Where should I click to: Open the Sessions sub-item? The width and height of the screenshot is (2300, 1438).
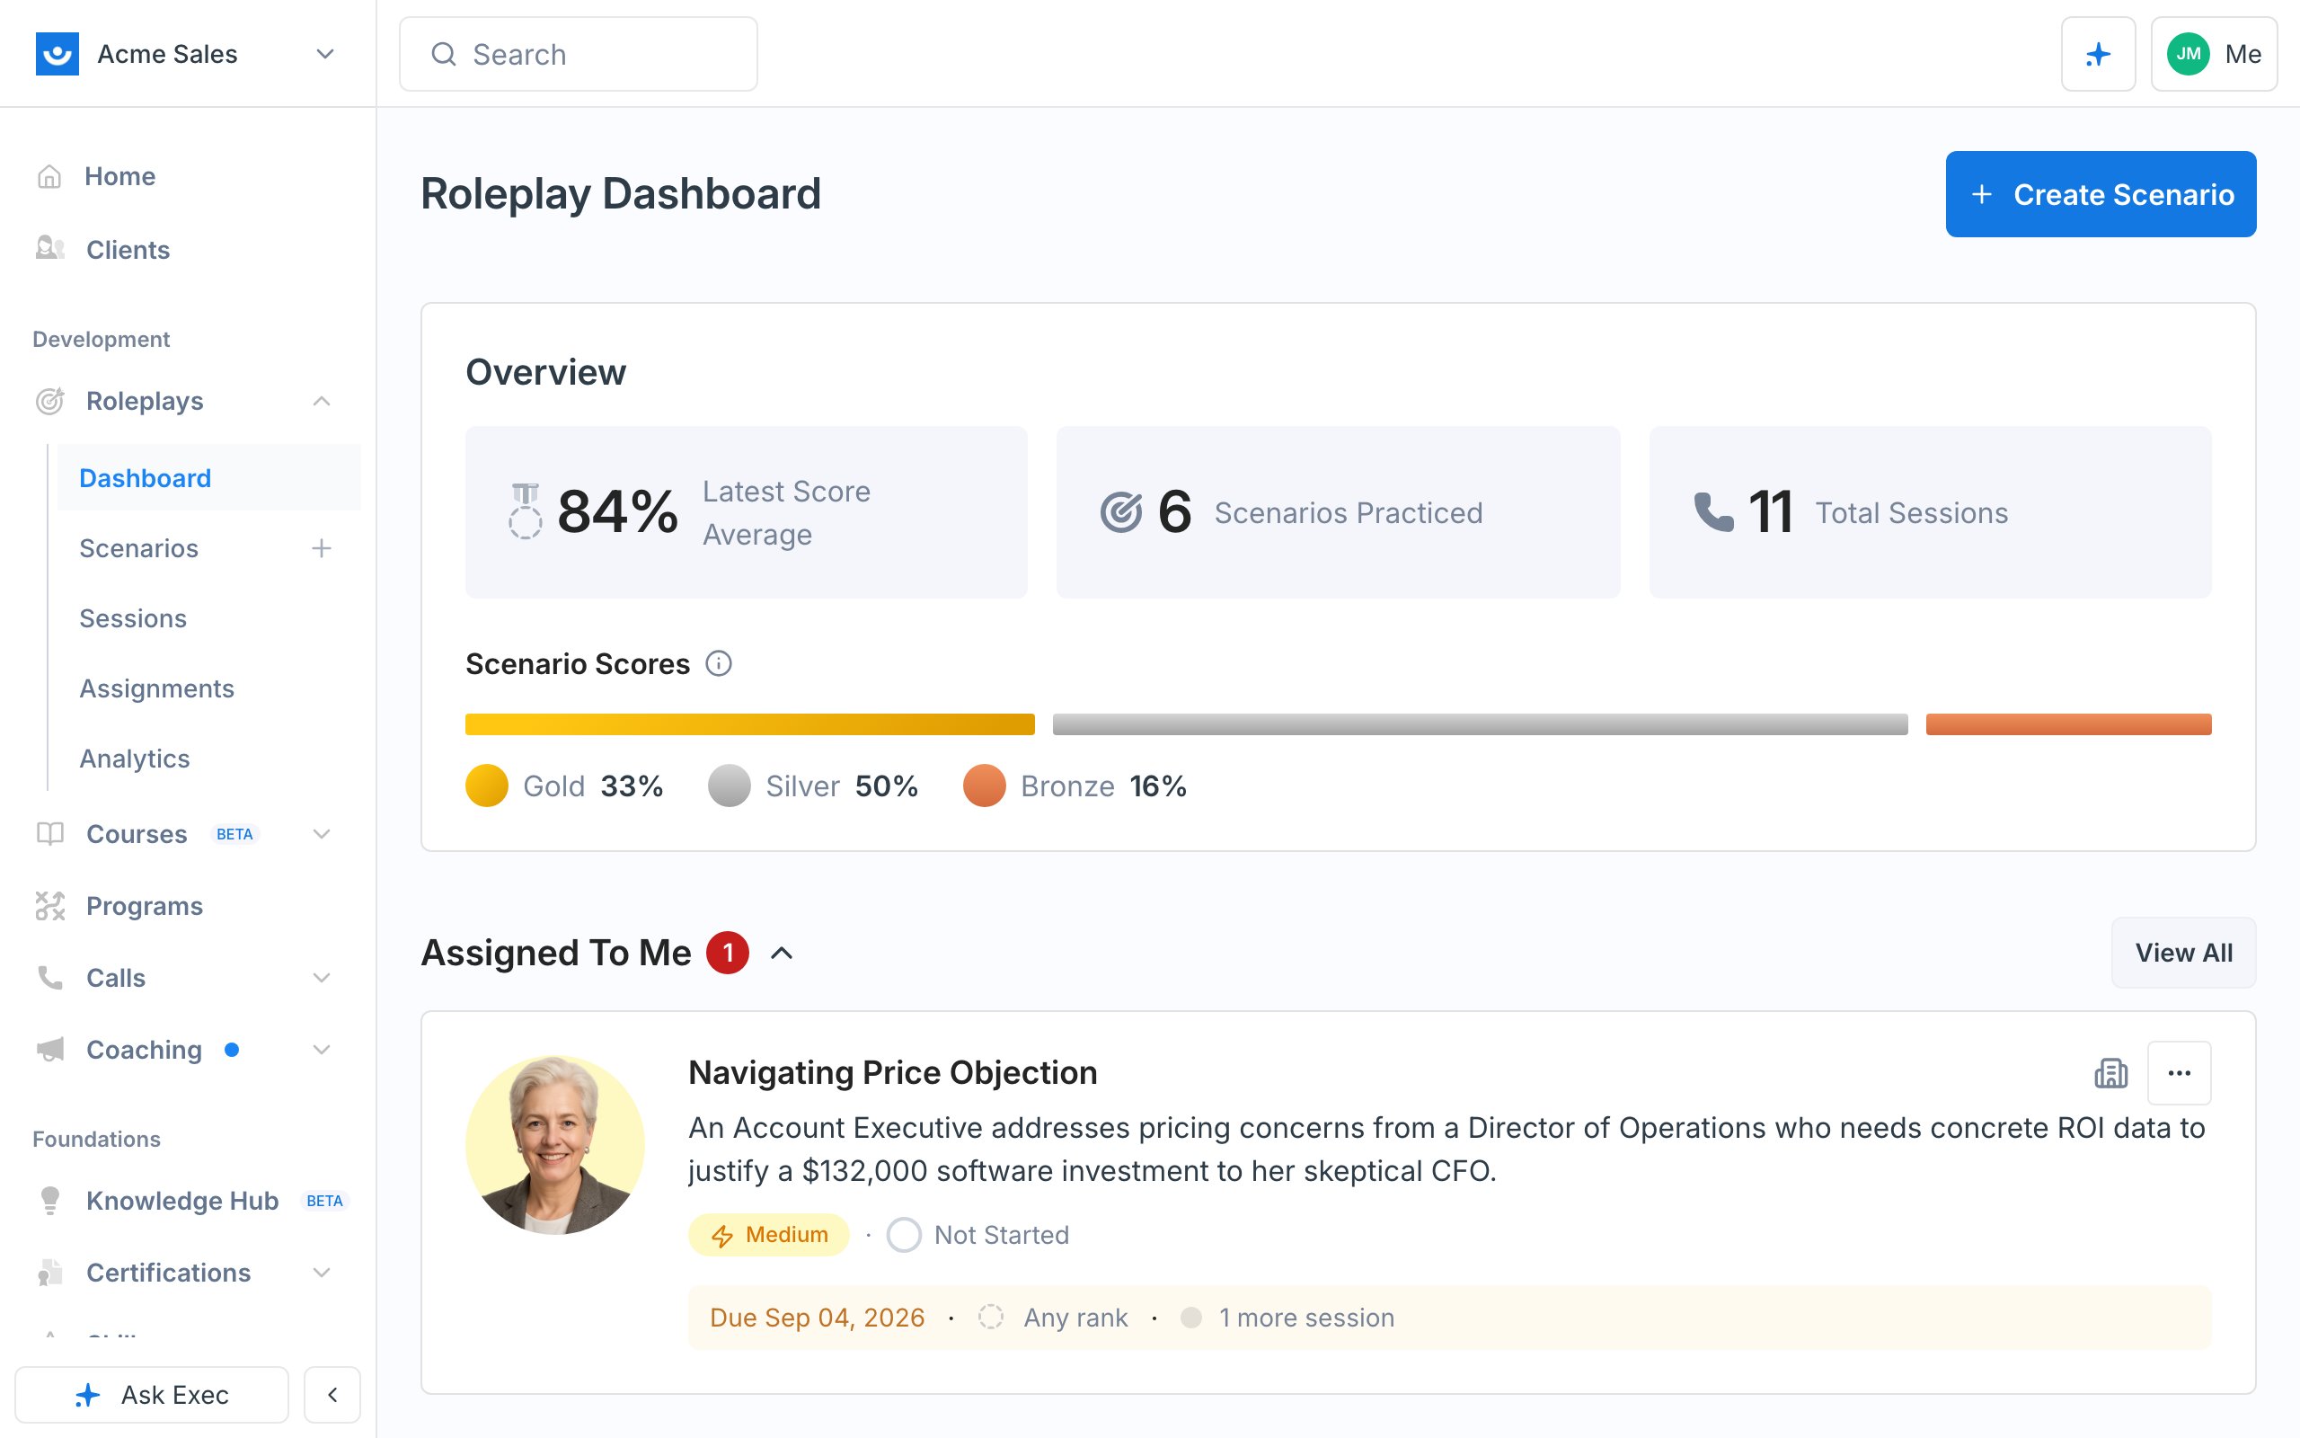[x=133, y=618]
